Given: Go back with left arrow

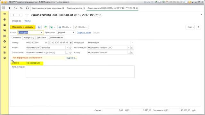Looking at the screenshot, I should click(13, 15).
